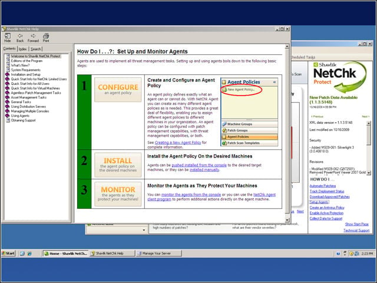This screenshot has width=377, height=283.
Task: Click Collect Data for Support link
Action: coord(326,219)
